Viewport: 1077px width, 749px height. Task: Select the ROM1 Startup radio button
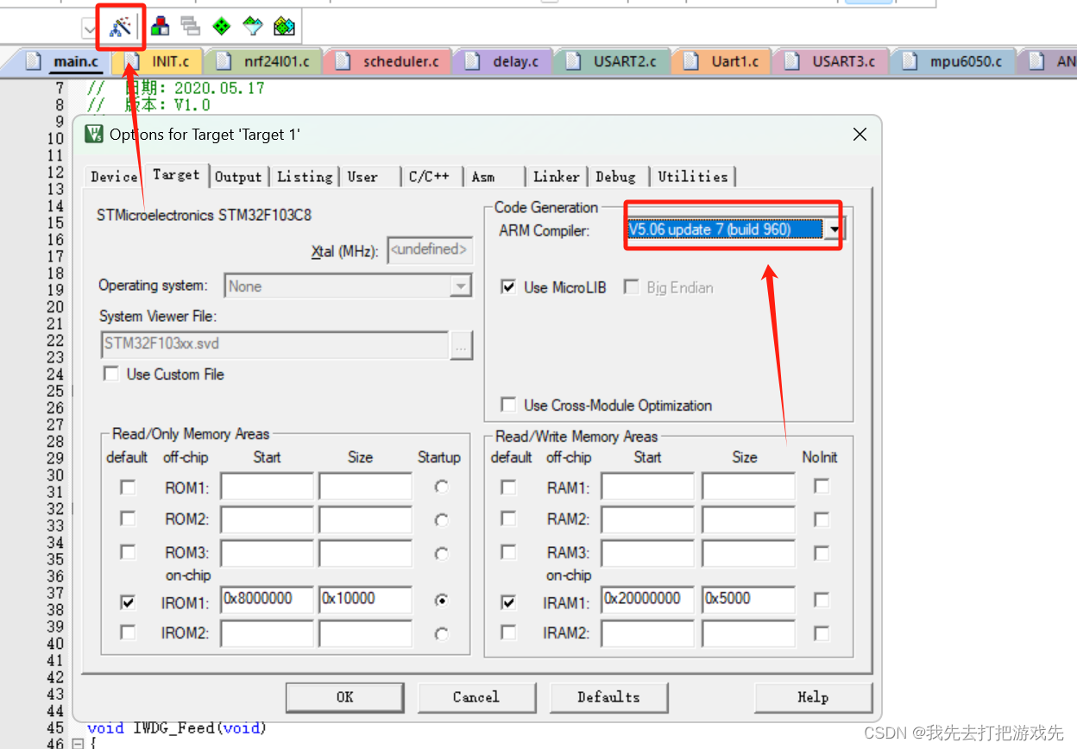tap(442, 487)
